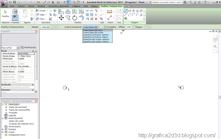The height and width of the screenshot is (139, 221).
Task: Toggle the Concatena checkbox
Action: pos(105,27)
